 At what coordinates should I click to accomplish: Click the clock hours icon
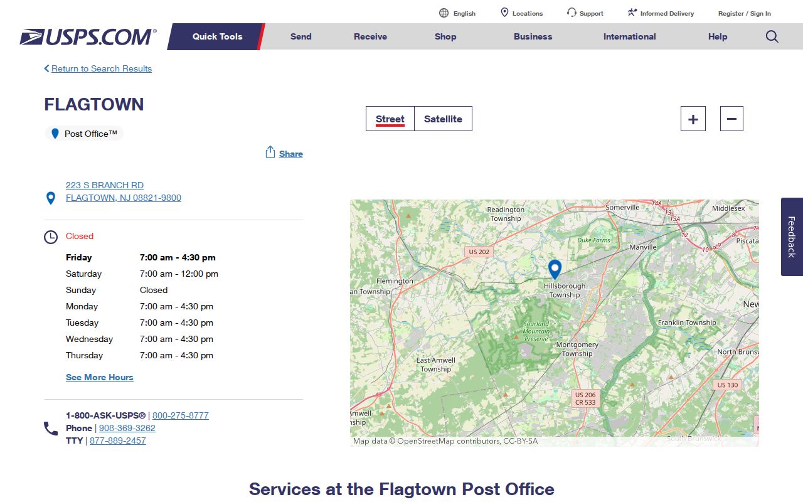(x=51, y=237)
